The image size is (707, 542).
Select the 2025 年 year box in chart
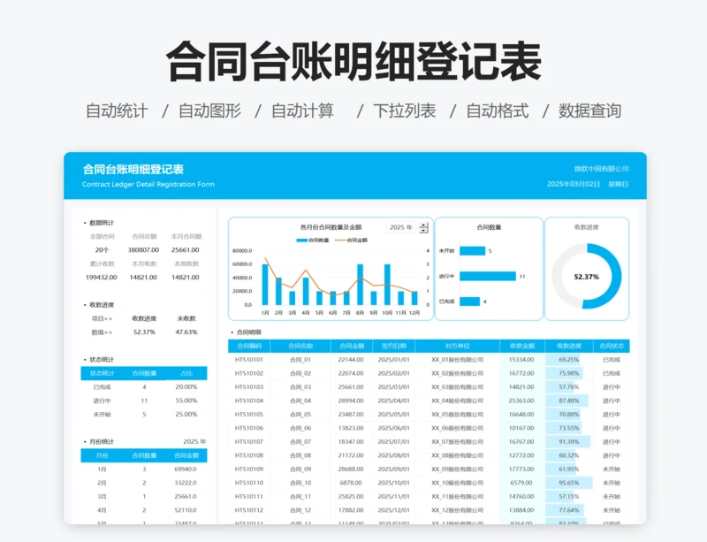(x=401, y=227)
